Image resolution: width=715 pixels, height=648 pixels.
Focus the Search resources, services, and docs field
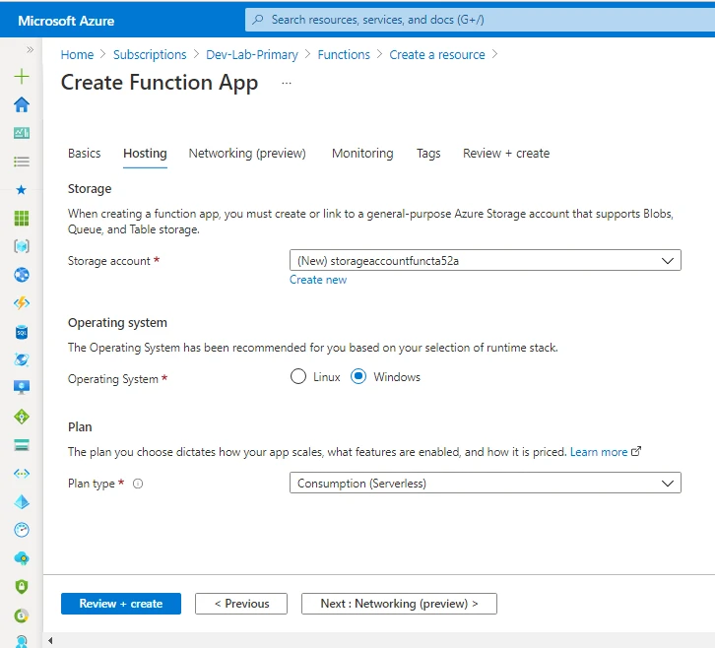(x=480, y=20)
